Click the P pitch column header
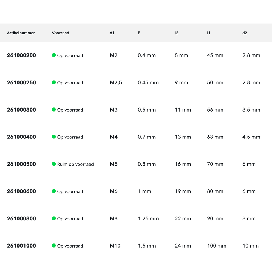 point(139,33)
